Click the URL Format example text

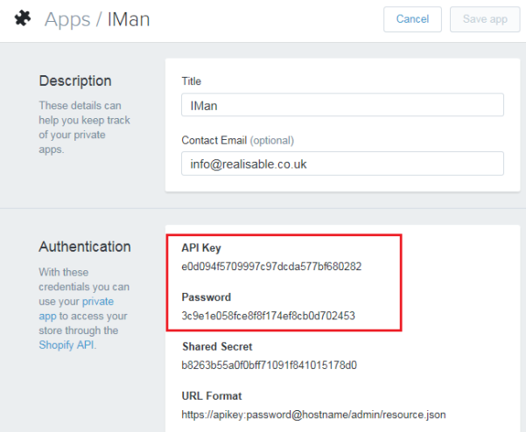[313, 415]
